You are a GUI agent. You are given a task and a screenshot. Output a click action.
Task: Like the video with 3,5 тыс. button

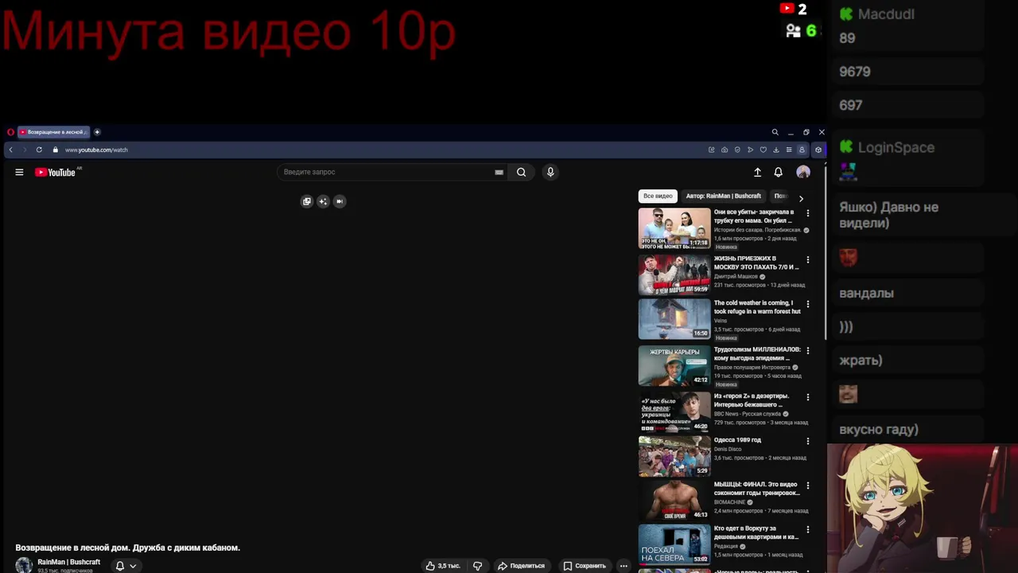tap(443, 566)
